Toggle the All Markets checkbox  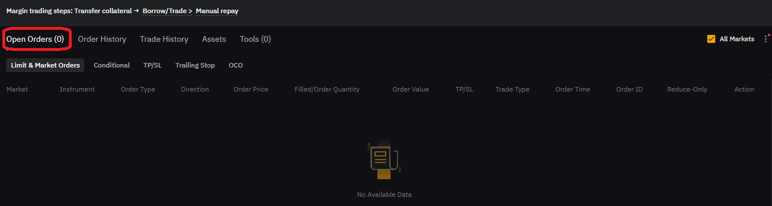click(711, 39)
